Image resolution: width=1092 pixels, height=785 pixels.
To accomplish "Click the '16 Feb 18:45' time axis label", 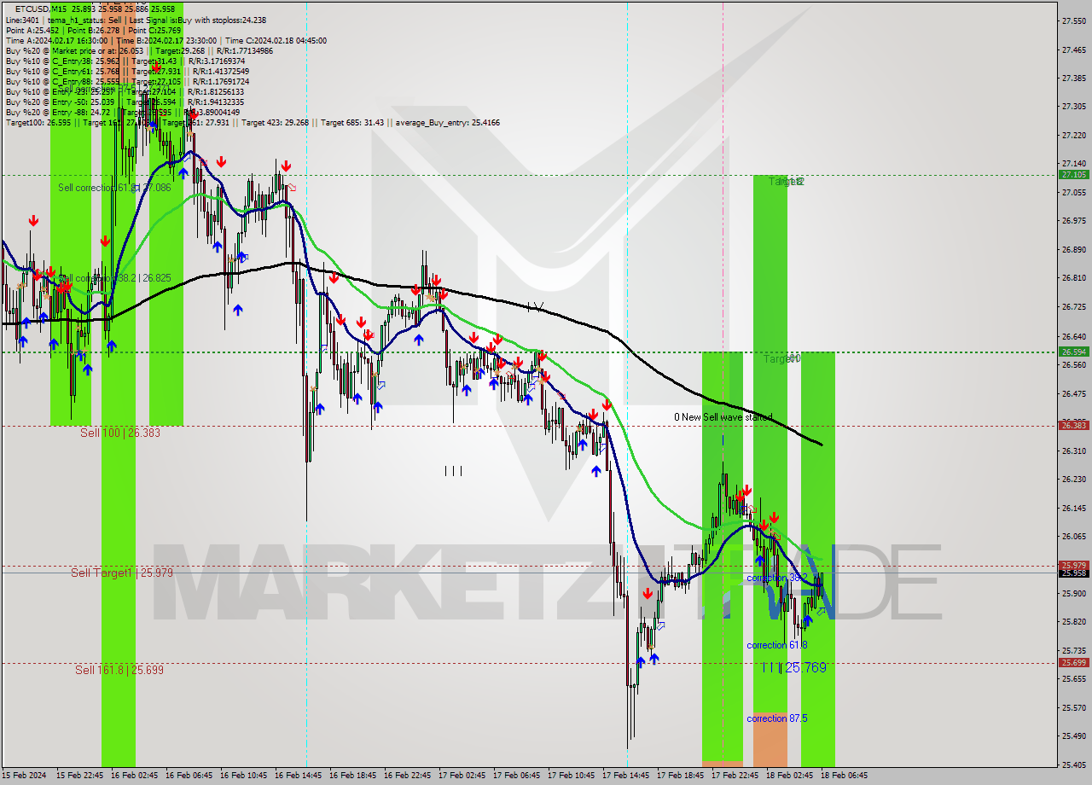I will click(x=353, y=776).
